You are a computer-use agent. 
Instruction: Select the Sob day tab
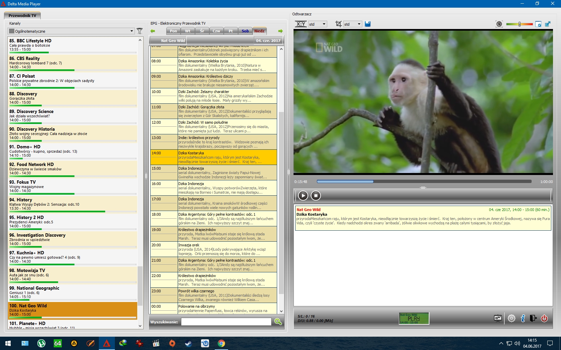point(245,31)
